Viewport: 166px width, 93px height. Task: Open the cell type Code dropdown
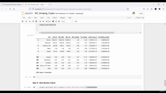coord(67,21)
